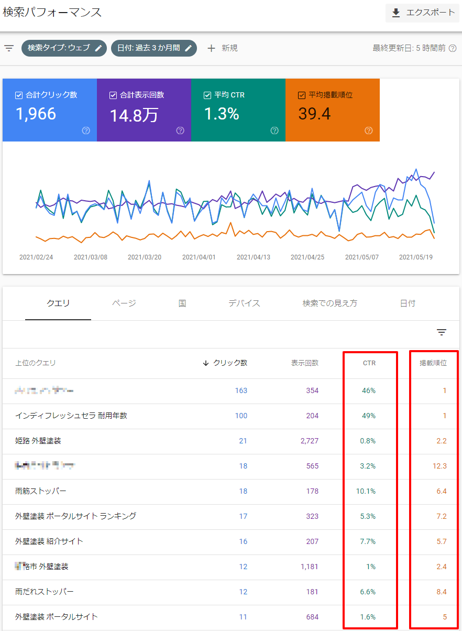462x631 pixels.
Task: Switch to 検索での見え方 tab
Action: 330,303
